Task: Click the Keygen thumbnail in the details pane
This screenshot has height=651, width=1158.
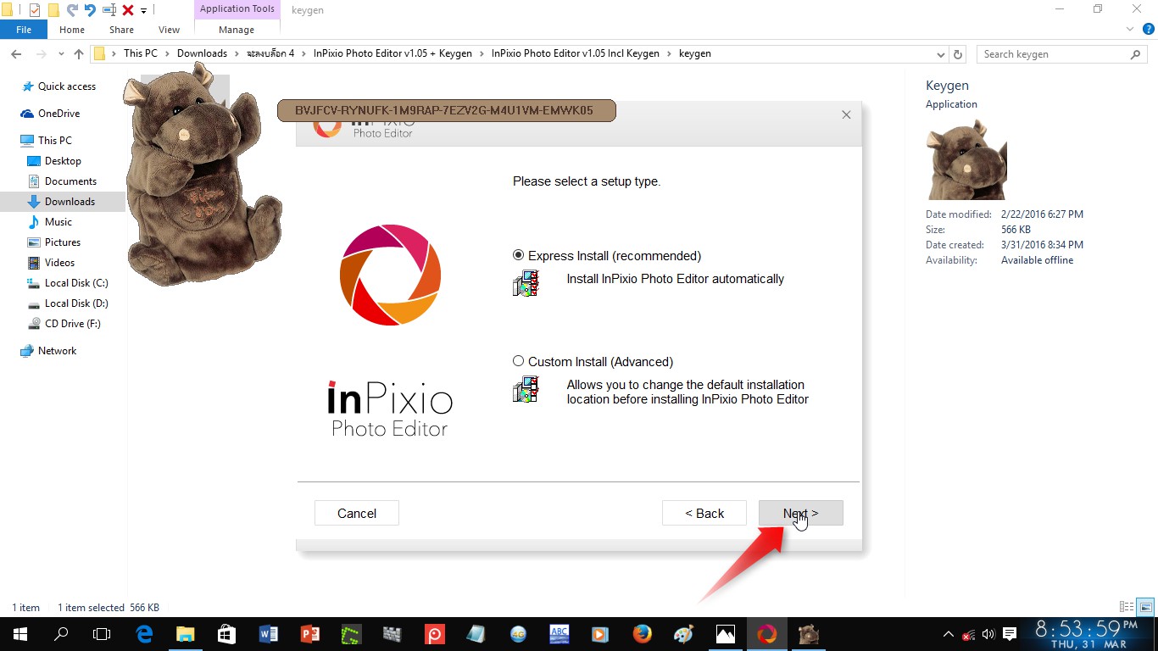Action: 966,159
